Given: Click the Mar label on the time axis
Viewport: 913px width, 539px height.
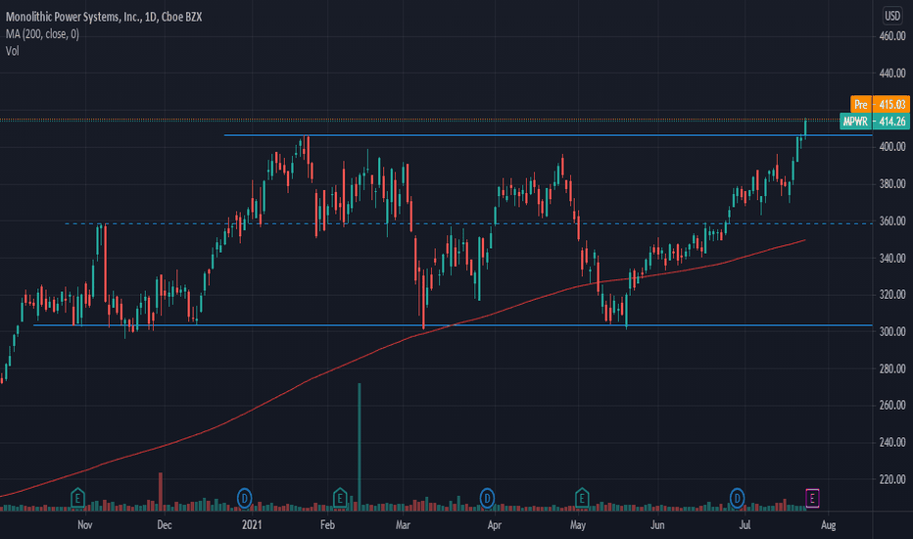Looking at the screenshot, I should 403,525.
